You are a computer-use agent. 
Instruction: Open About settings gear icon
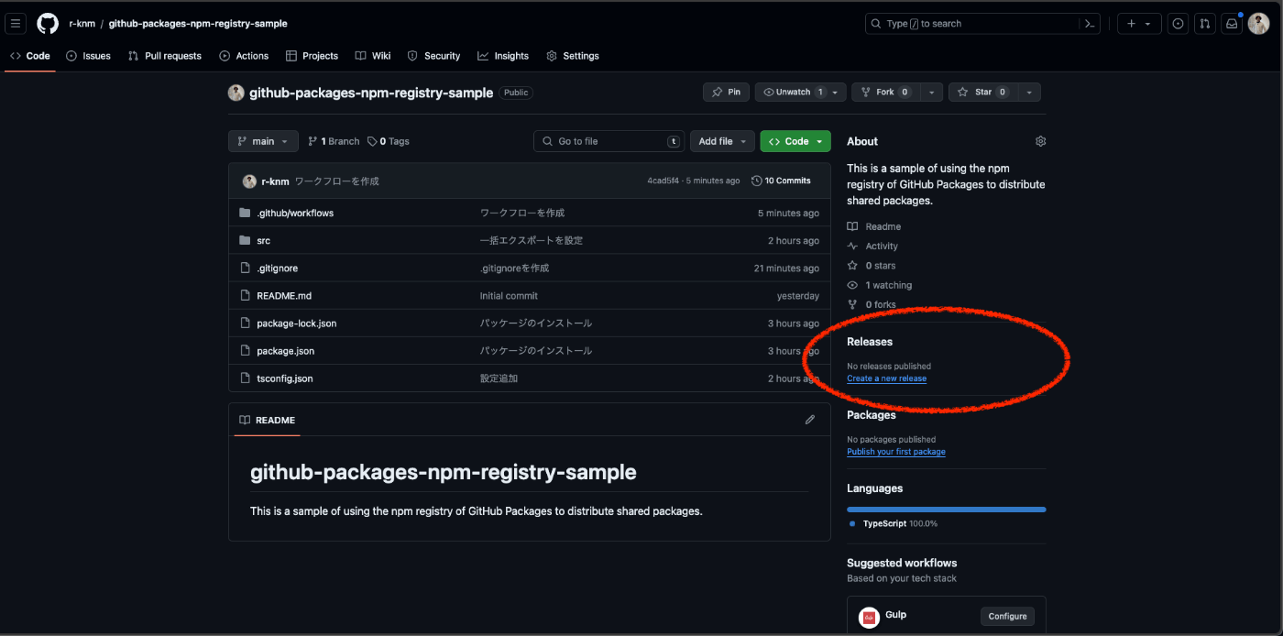coord(1040,141)
